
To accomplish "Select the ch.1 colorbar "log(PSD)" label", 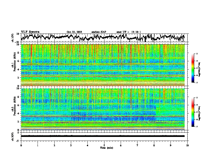I will pyautogui.click(x=199, y=70).
